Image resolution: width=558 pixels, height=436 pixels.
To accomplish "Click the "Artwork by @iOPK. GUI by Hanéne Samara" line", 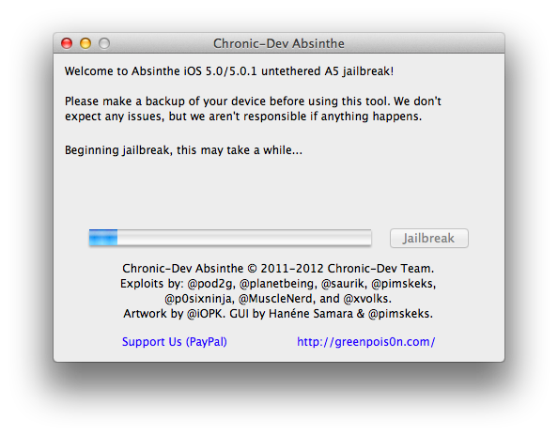I will (278, 314).
